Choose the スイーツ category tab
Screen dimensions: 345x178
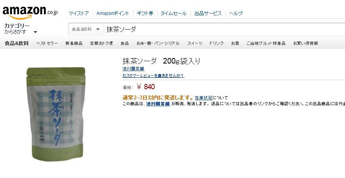point(195,43)
